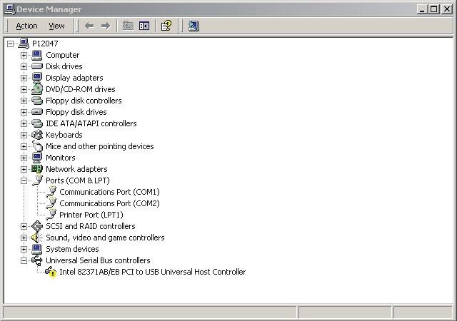457x321 pixels.
Task: Expand Sound, video and game controllers
Action: tap(24, 238)
